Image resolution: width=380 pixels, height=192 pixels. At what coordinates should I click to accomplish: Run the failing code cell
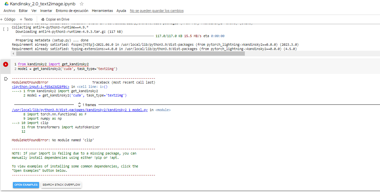[5, 64]
